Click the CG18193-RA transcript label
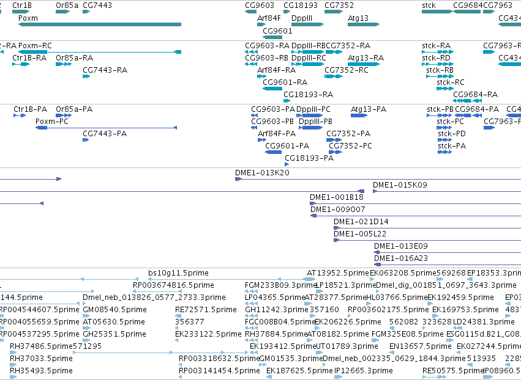This screenshot has height=380, width=521. (x=308, y=95)
